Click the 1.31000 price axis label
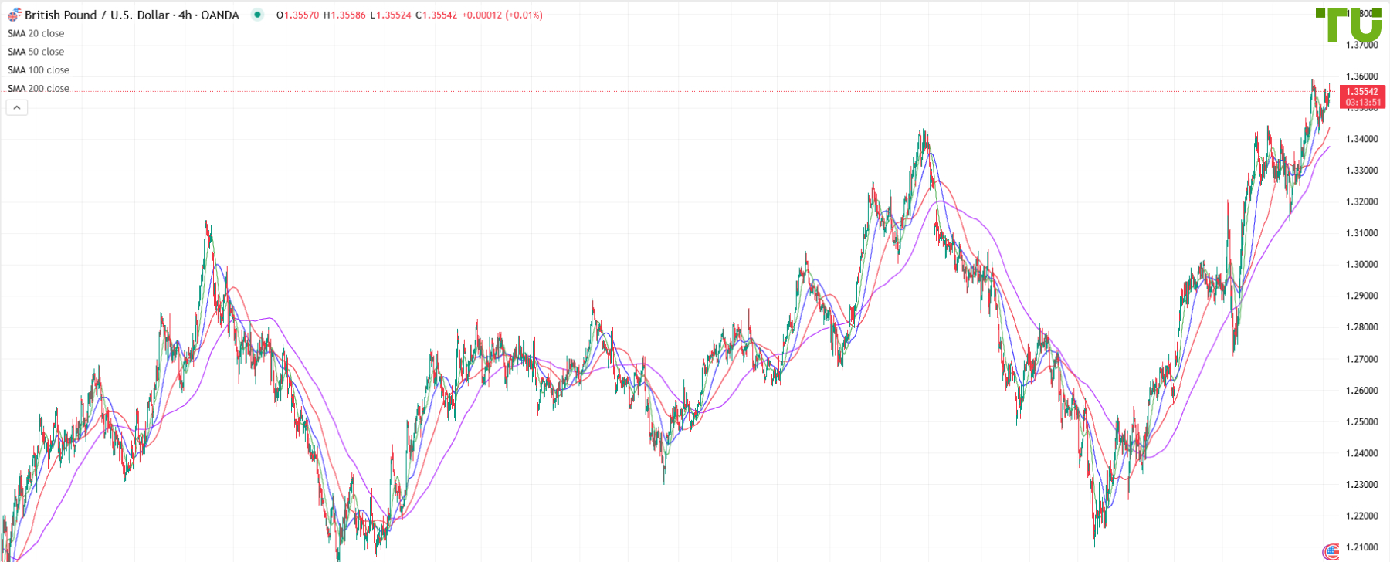1390x562 pixels. (x=1362, y=233)
